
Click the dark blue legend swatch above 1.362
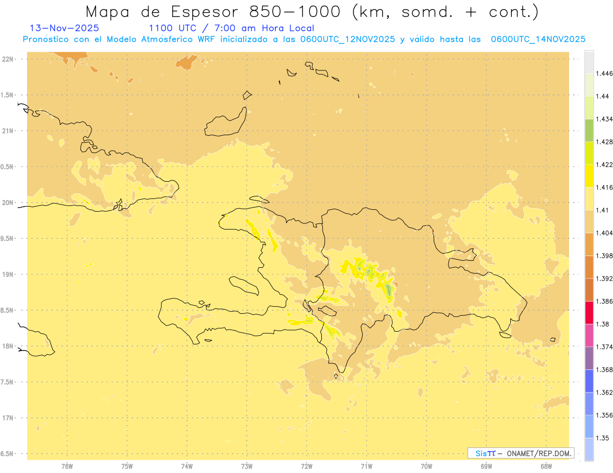coord(589,381)
